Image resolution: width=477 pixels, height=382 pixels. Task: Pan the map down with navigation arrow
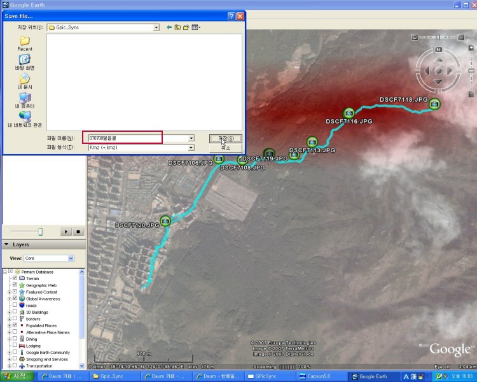(x=438, y=81)
